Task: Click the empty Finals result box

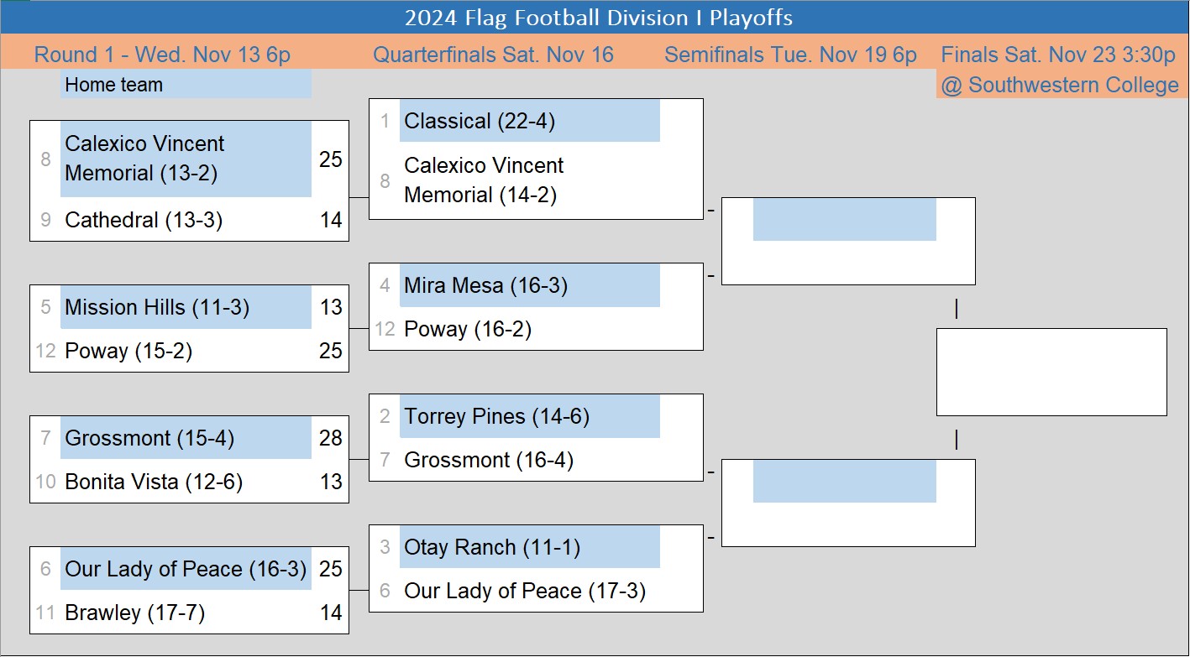Action: (1051, 372)
